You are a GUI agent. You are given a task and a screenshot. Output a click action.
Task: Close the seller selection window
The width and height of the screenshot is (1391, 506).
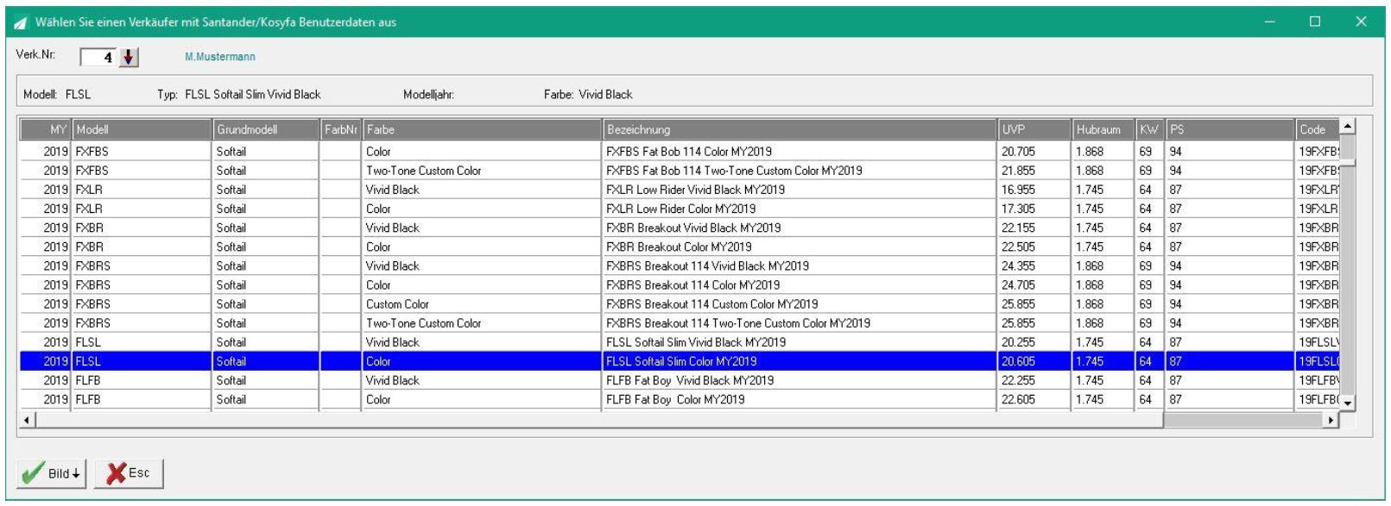[x=1361, y=22]
